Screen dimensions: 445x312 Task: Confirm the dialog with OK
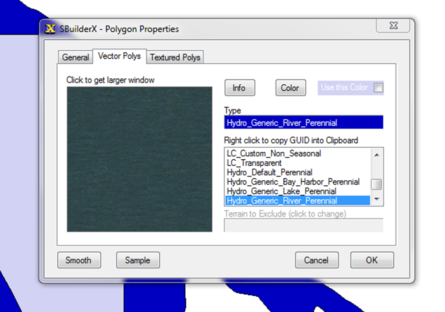point(371,260)
